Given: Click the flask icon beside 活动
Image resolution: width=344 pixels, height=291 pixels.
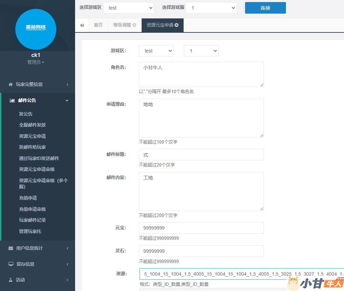Looking at the screenshot, I should pyautogui.click(x=11, y=280).
